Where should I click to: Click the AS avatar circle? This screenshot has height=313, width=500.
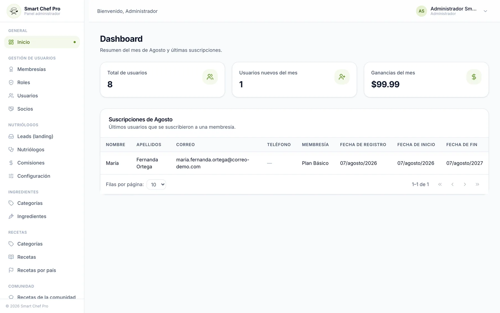pos(421,11)
